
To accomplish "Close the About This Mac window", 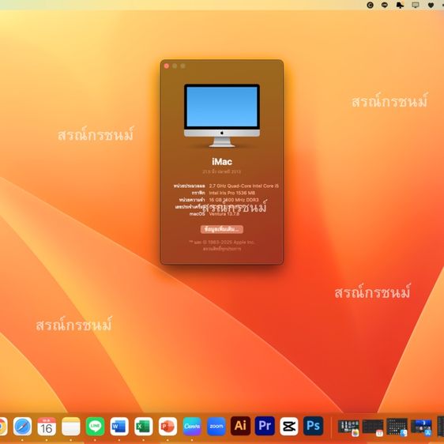I will tap(167, 66).
